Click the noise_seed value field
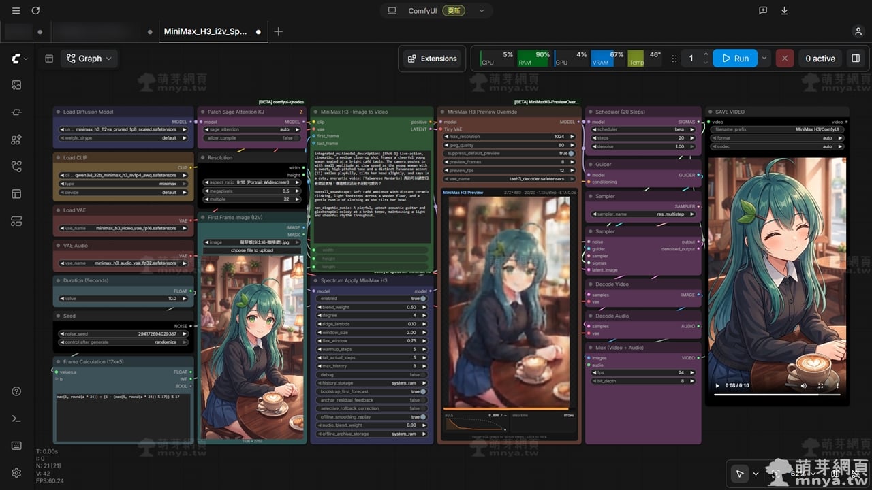 point(123,333)
